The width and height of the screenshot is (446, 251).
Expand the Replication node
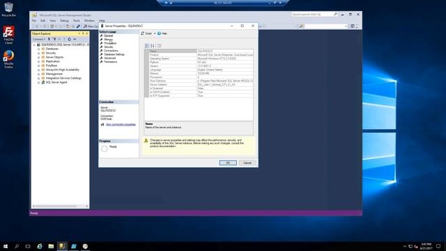click(39, 61)
